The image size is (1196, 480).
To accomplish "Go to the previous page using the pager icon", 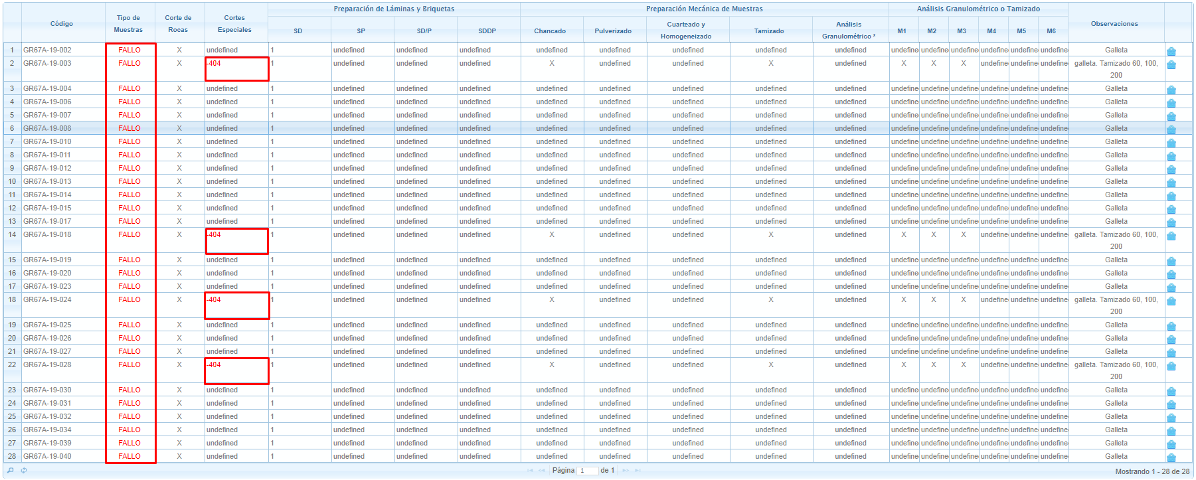I will [543, 471].
